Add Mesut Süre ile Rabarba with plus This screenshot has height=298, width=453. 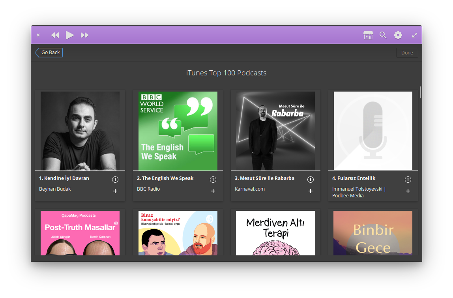[311, 191]
